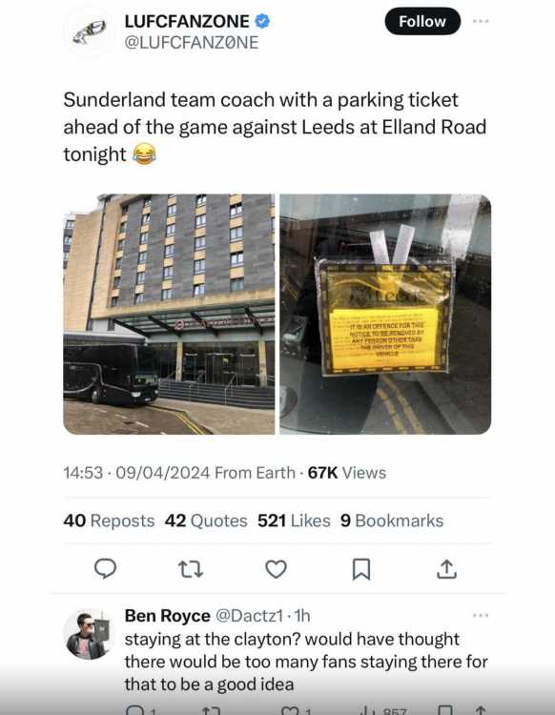
Task: Open the 40 Reposts list
Action: coord(109,521)
